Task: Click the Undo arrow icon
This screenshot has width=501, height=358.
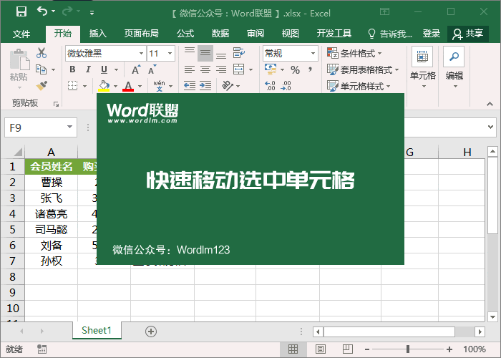Action: pyautogui.click(x=42, y=11)
